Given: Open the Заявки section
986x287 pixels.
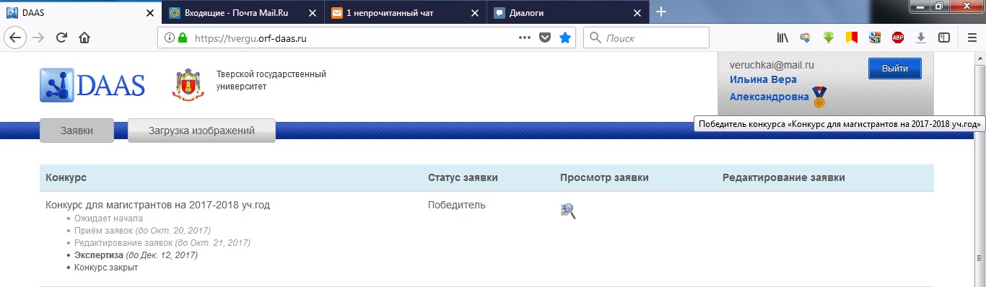Looking at the screenshot, I should (x=77, y=131).
